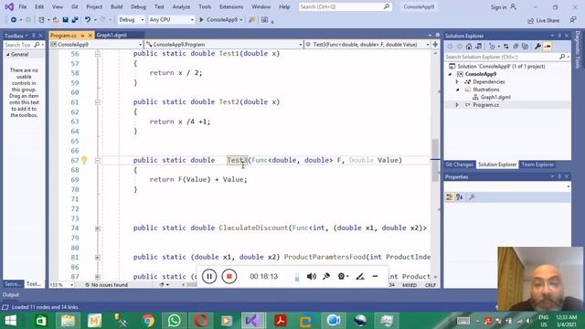The height and width of the screenshot is (329, 585).
Task: Collapse the Test2 method outline box
Action: pyautogui.click(x=98, y=102)
